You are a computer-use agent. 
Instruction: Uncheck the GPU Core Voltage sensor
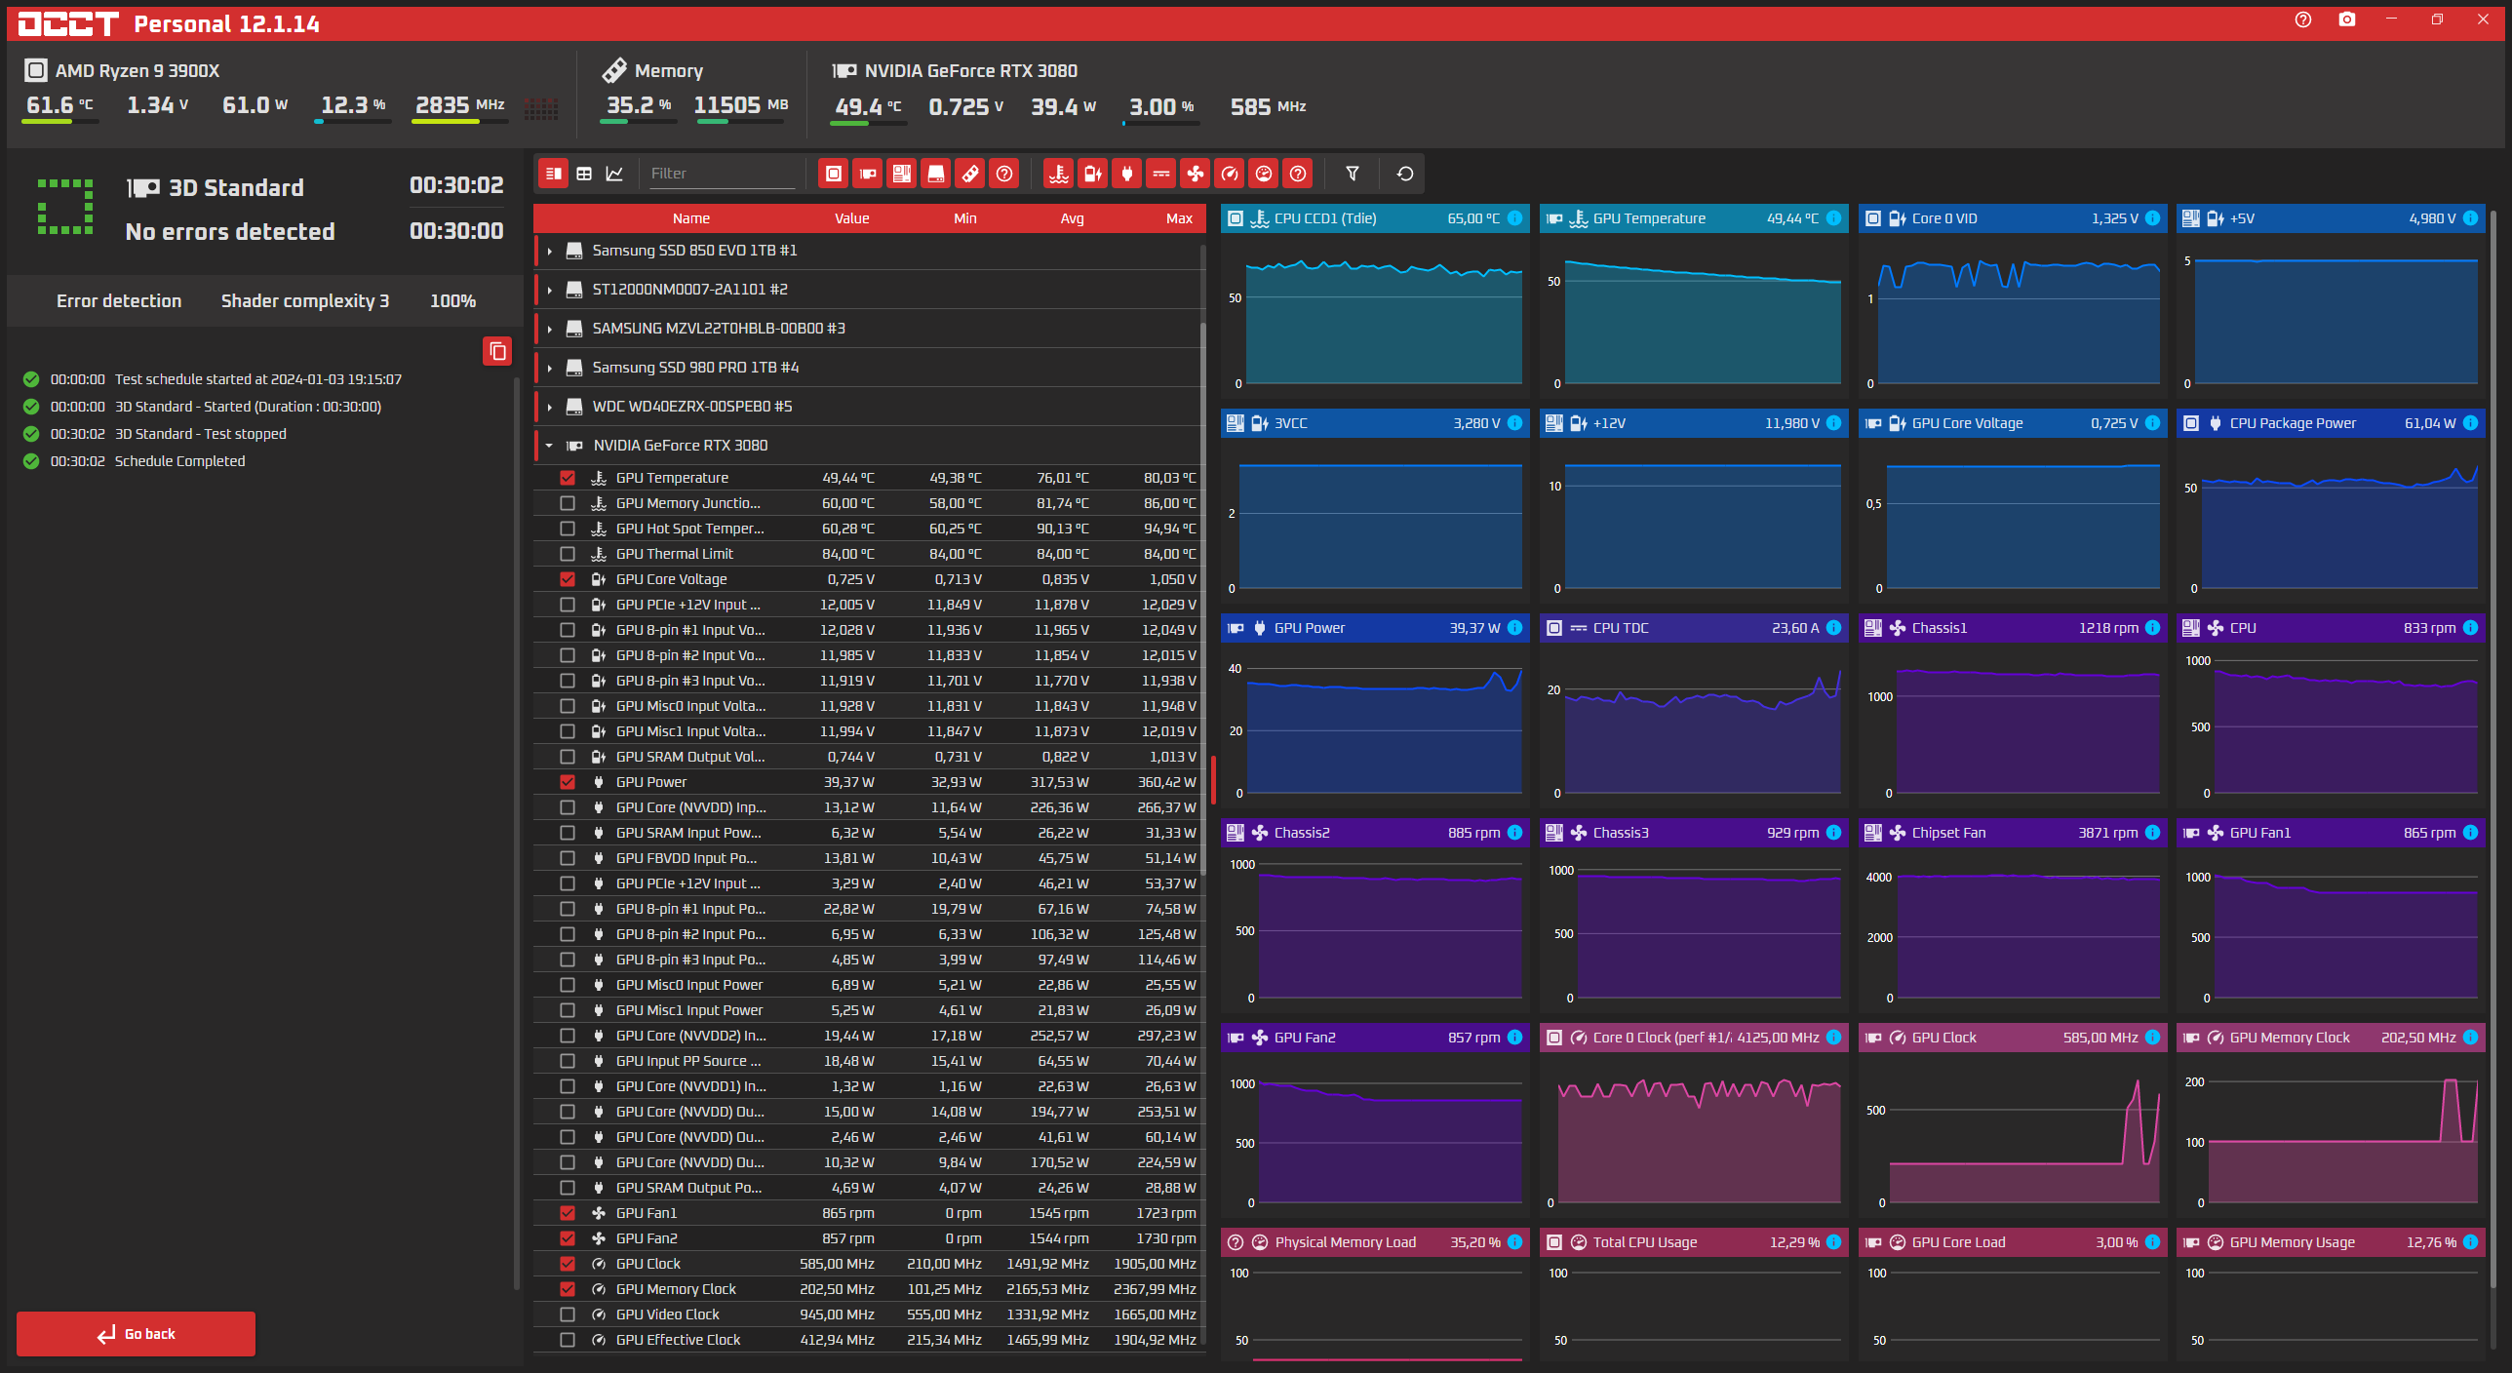(x=567, y=579)
